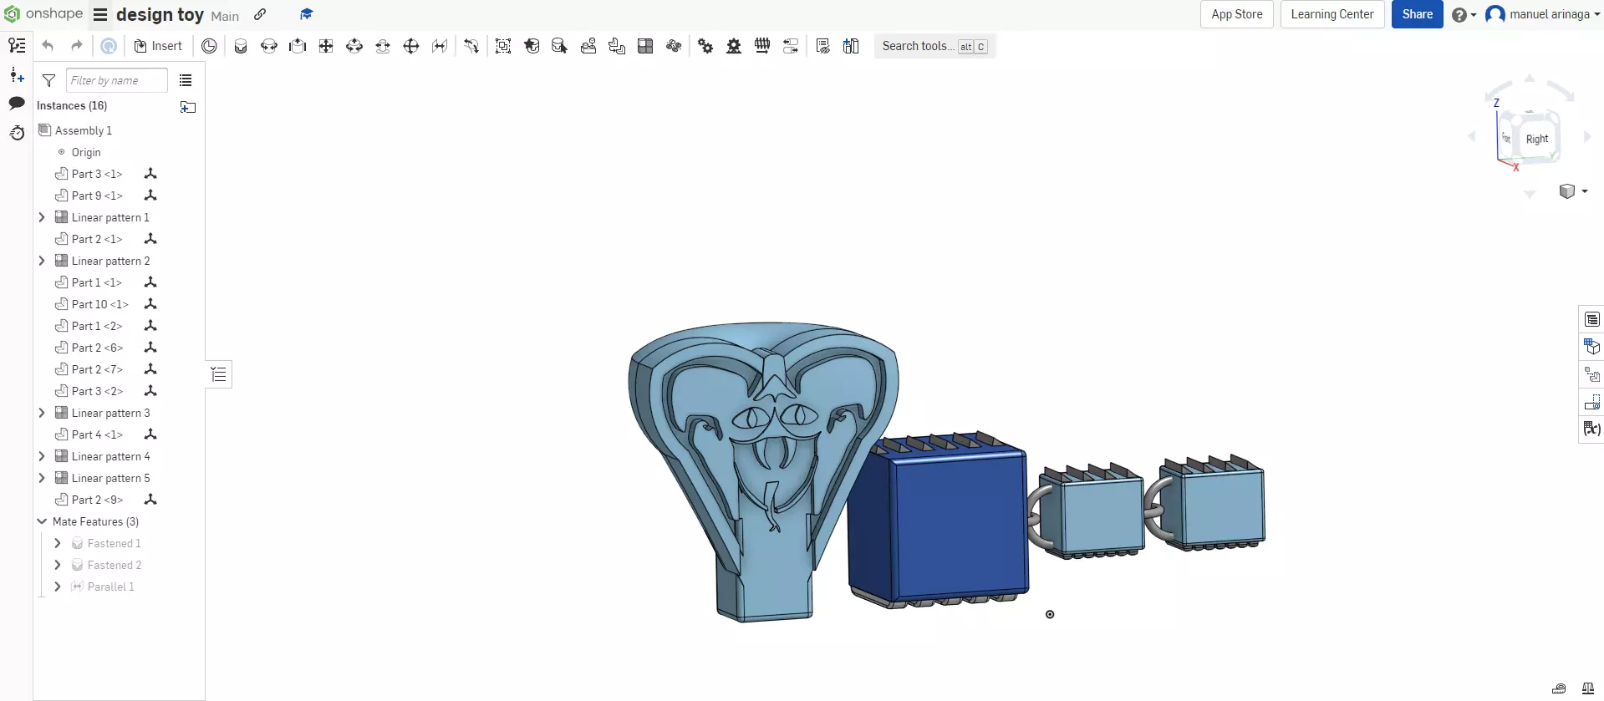
Task: Open view cube display options dropdown
Action: point(1573,191)
